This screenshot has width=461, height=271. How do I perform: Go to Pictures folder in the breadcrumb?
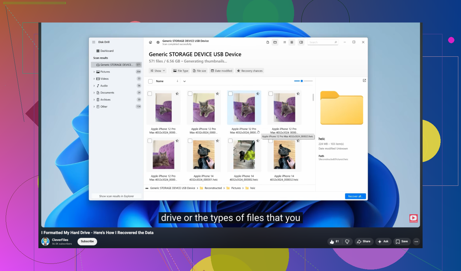coord(236,188)
